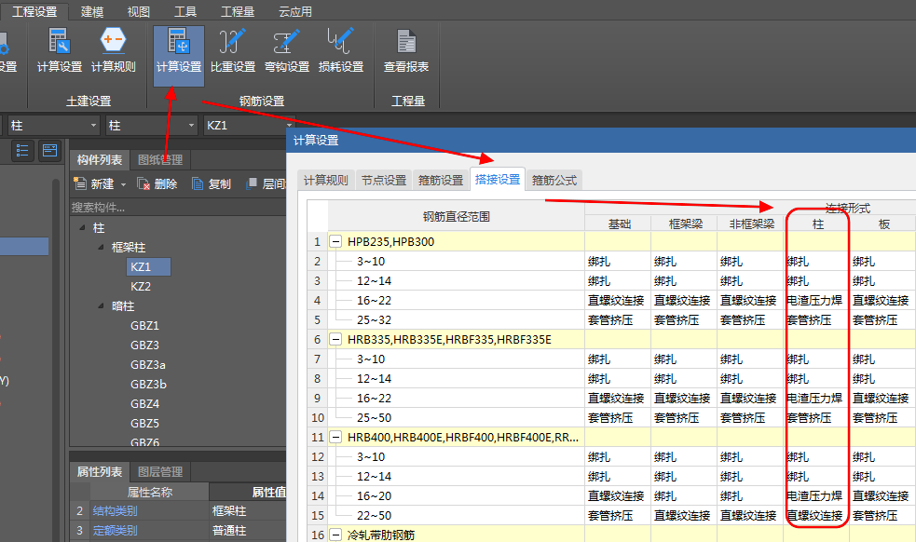
Task: Switch to 建模 ribbon tab
Action: (x=91, y=12)
